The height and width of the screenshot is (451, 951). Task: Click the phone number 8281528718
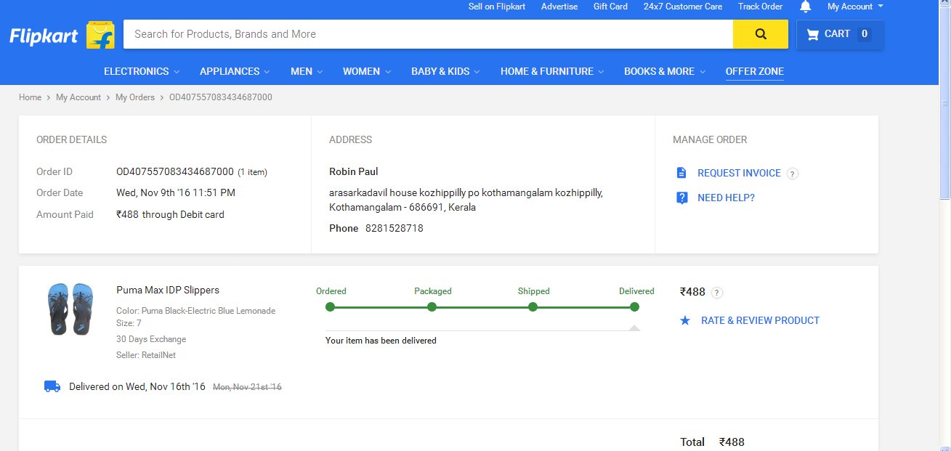coord(394,228)
